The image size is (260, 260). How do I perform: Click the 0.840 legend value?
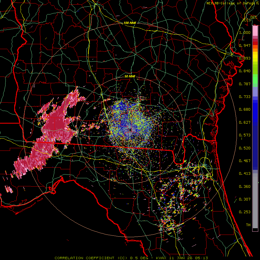245,71
